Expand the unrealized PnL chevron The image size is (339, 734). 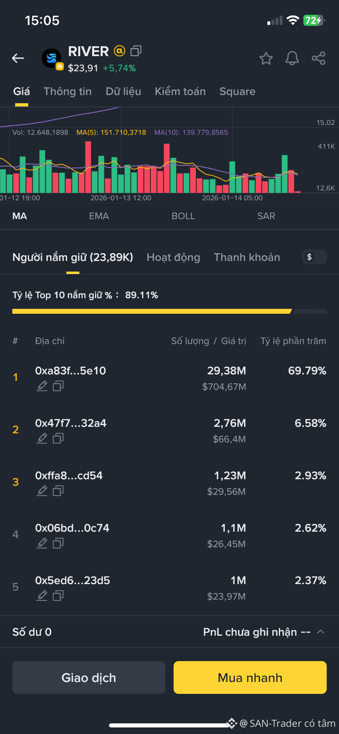point(321,632)
